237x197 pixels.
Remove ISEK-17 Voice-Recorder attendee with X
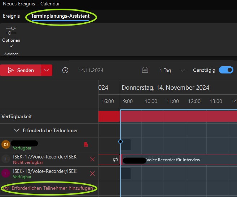point(92,159)
